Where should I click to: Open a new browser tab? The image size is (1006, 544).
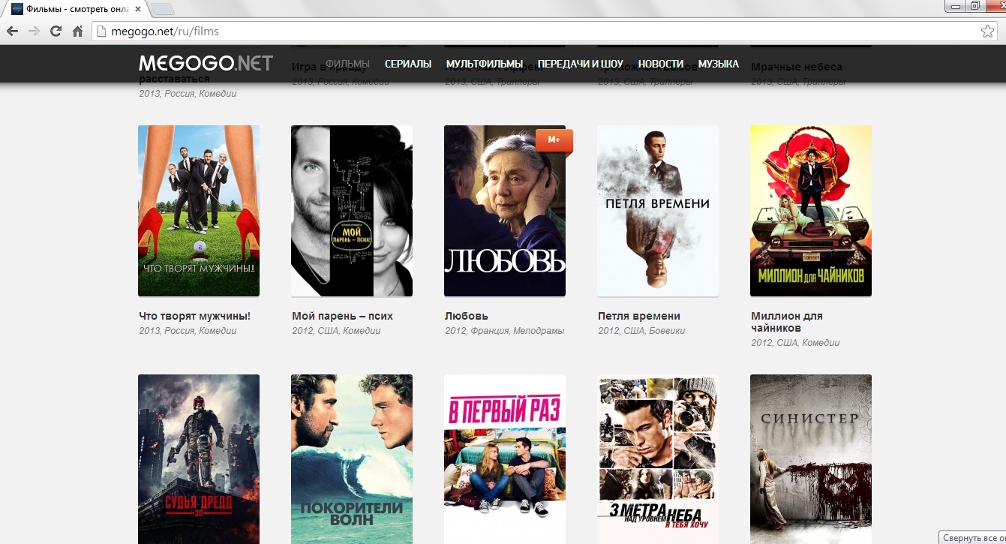[163, 10]
